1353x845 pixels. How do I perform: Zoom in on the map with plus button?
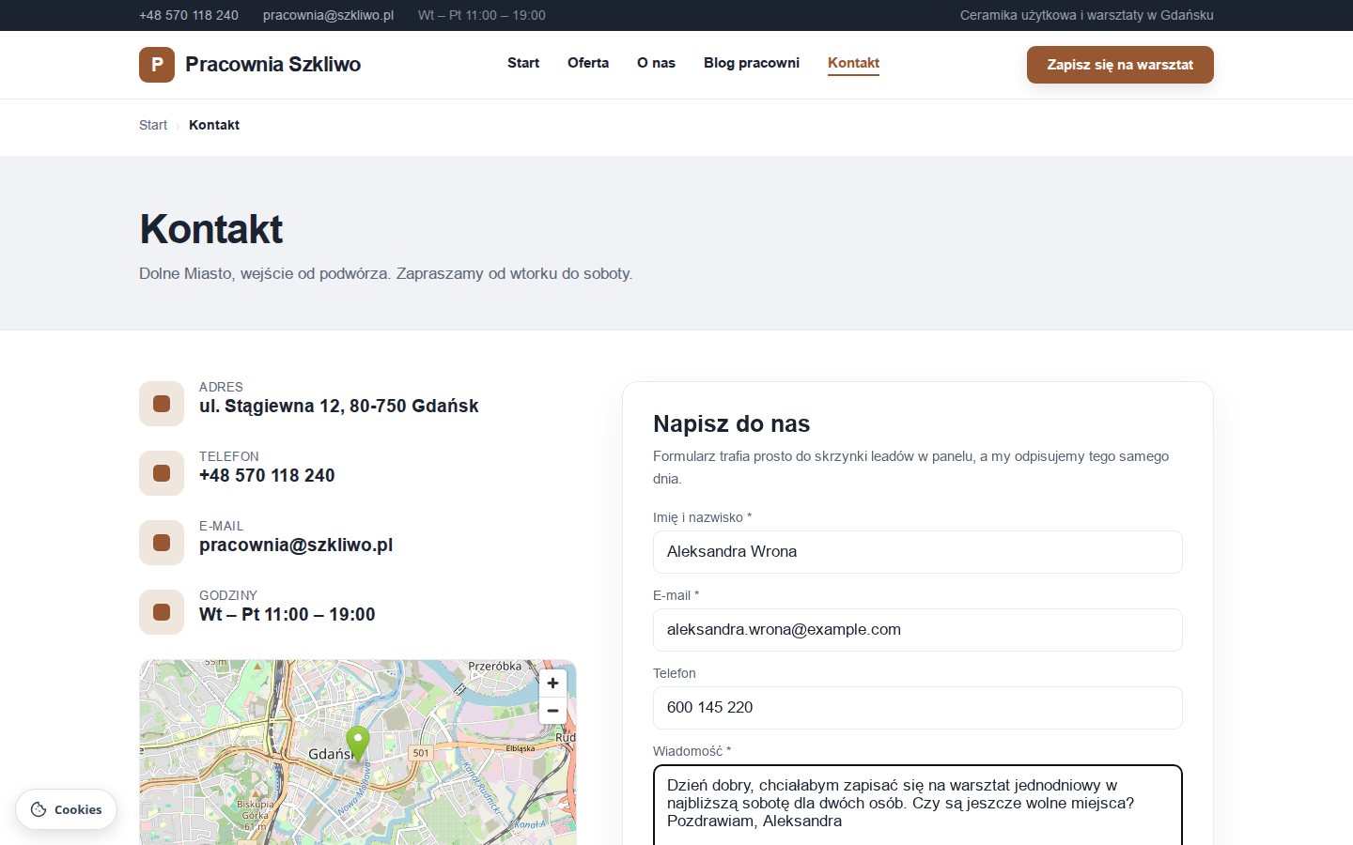(x=552, y=683)
